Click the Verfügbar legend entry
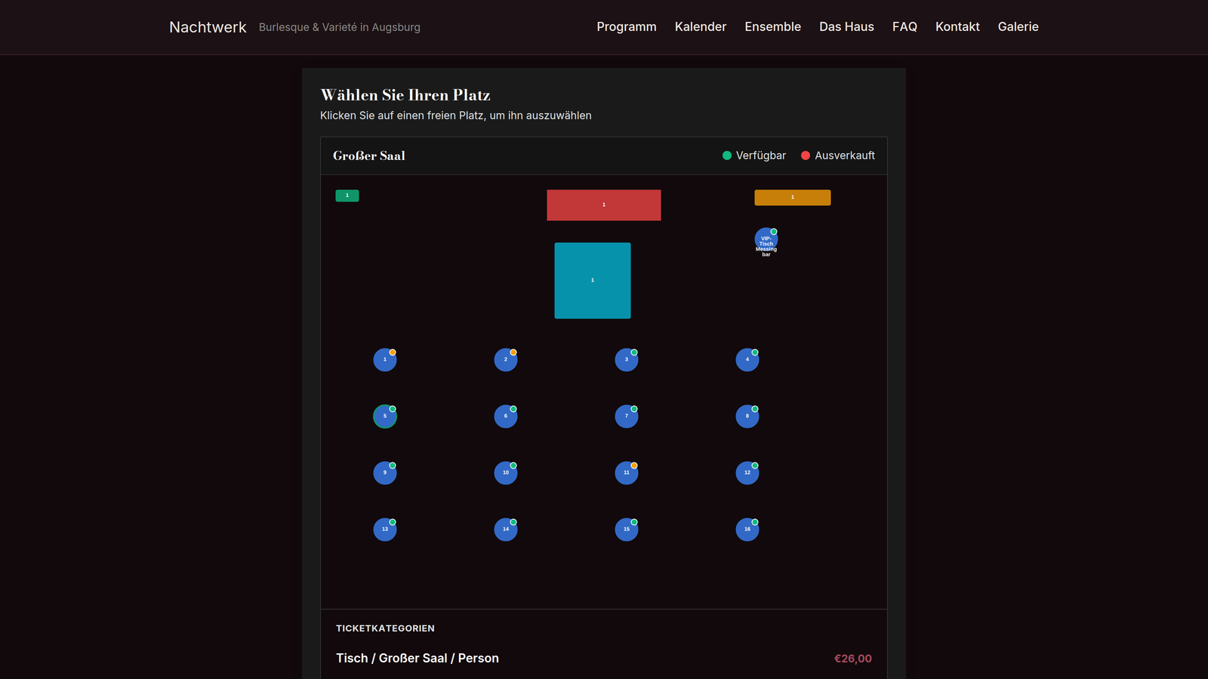Image resolution: width=1208 pixels, height=679 pixels. (x=754, y=155)
